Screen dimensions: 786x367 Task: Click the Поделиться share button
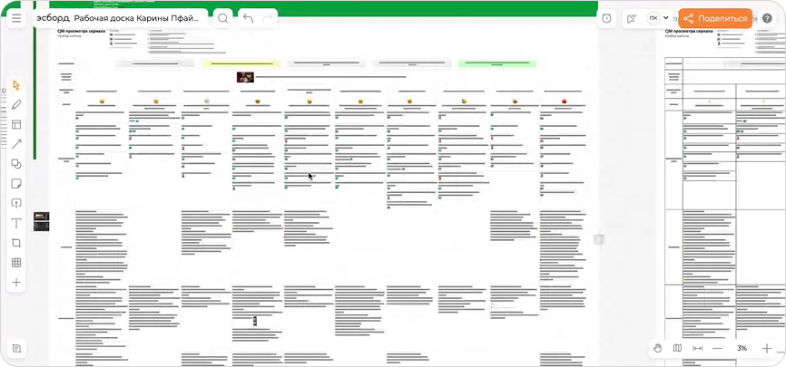(715, 18)
